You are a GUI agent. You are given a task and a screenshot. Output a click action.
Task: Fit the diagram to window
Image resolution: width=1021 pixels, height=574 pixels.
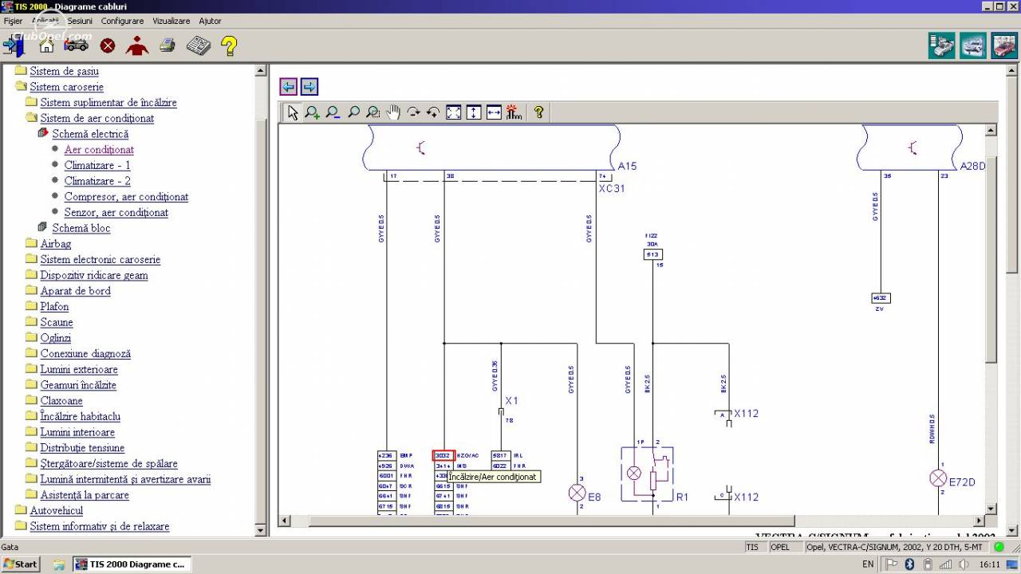point(453,112)
